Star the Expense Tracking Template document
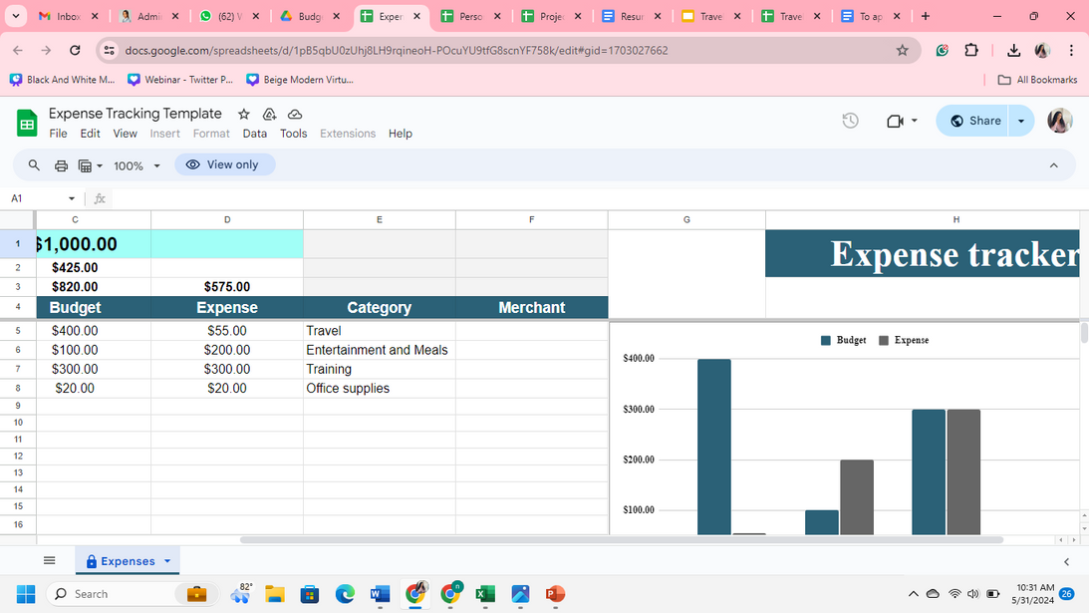 (243, 115)
